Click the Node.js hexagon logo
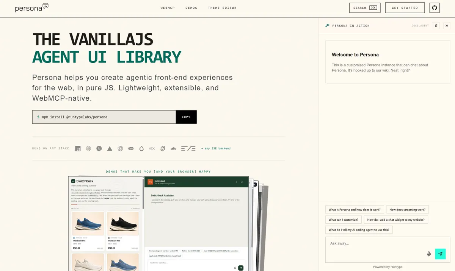Viewport: 455px width, 271px height. [88, 149]
